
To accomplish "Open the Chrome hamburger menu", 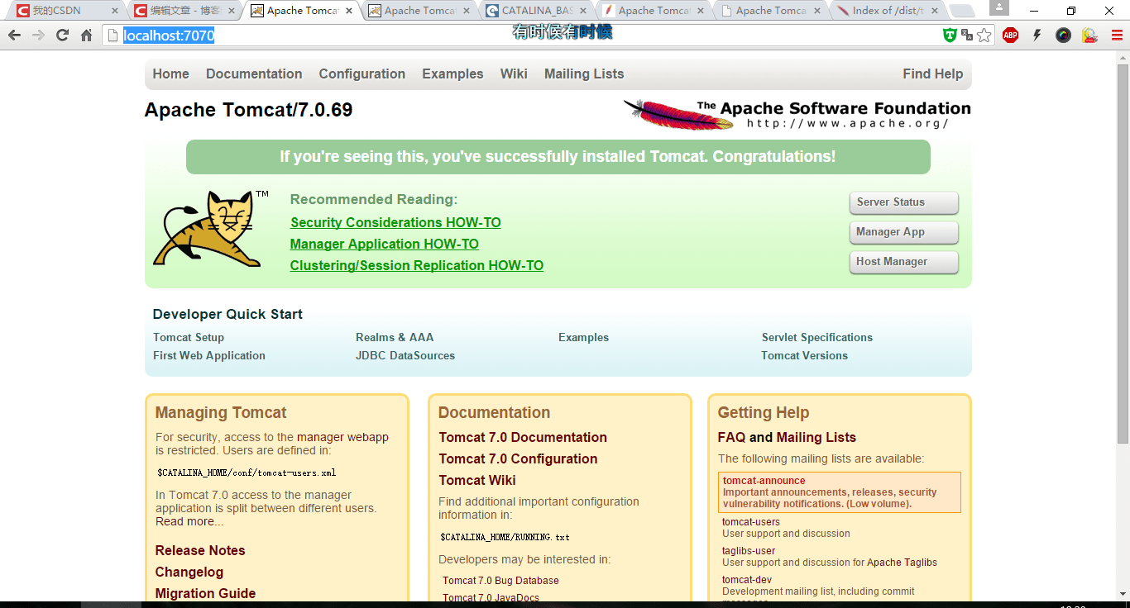I will tap(1116, 35).
